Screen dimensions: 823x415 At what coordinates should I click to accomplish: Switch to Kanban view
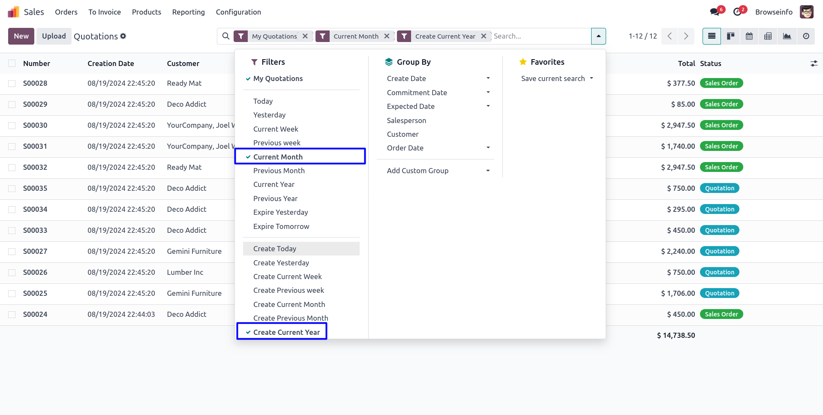click(730, 36)
